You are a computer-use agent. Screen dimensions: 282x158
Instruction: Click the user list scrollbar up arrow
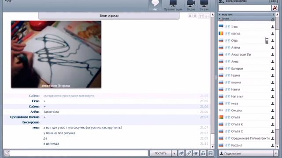pos(277,14)
